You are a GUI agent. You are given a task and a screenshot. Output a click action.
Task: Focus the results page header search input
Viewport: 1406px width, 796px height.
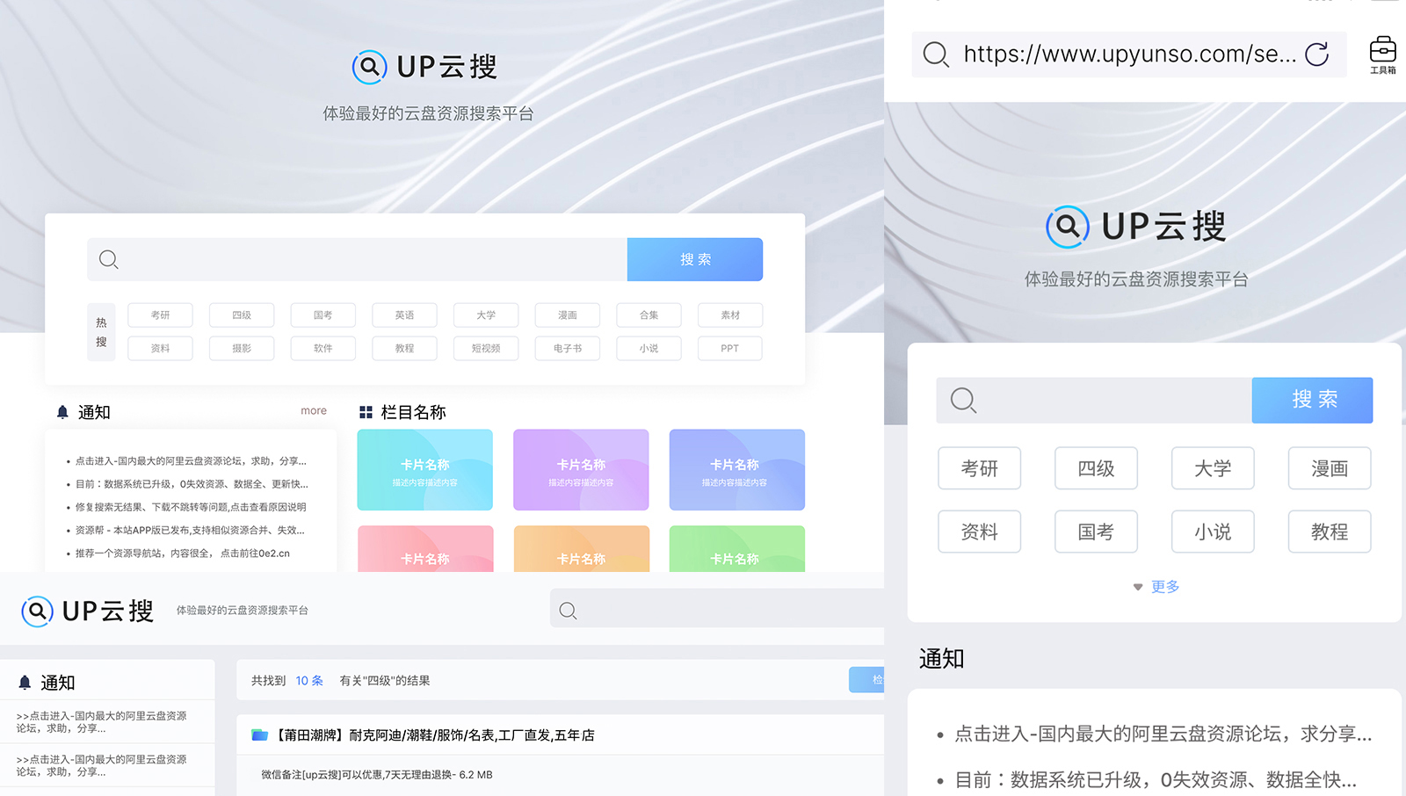point(717,610)
